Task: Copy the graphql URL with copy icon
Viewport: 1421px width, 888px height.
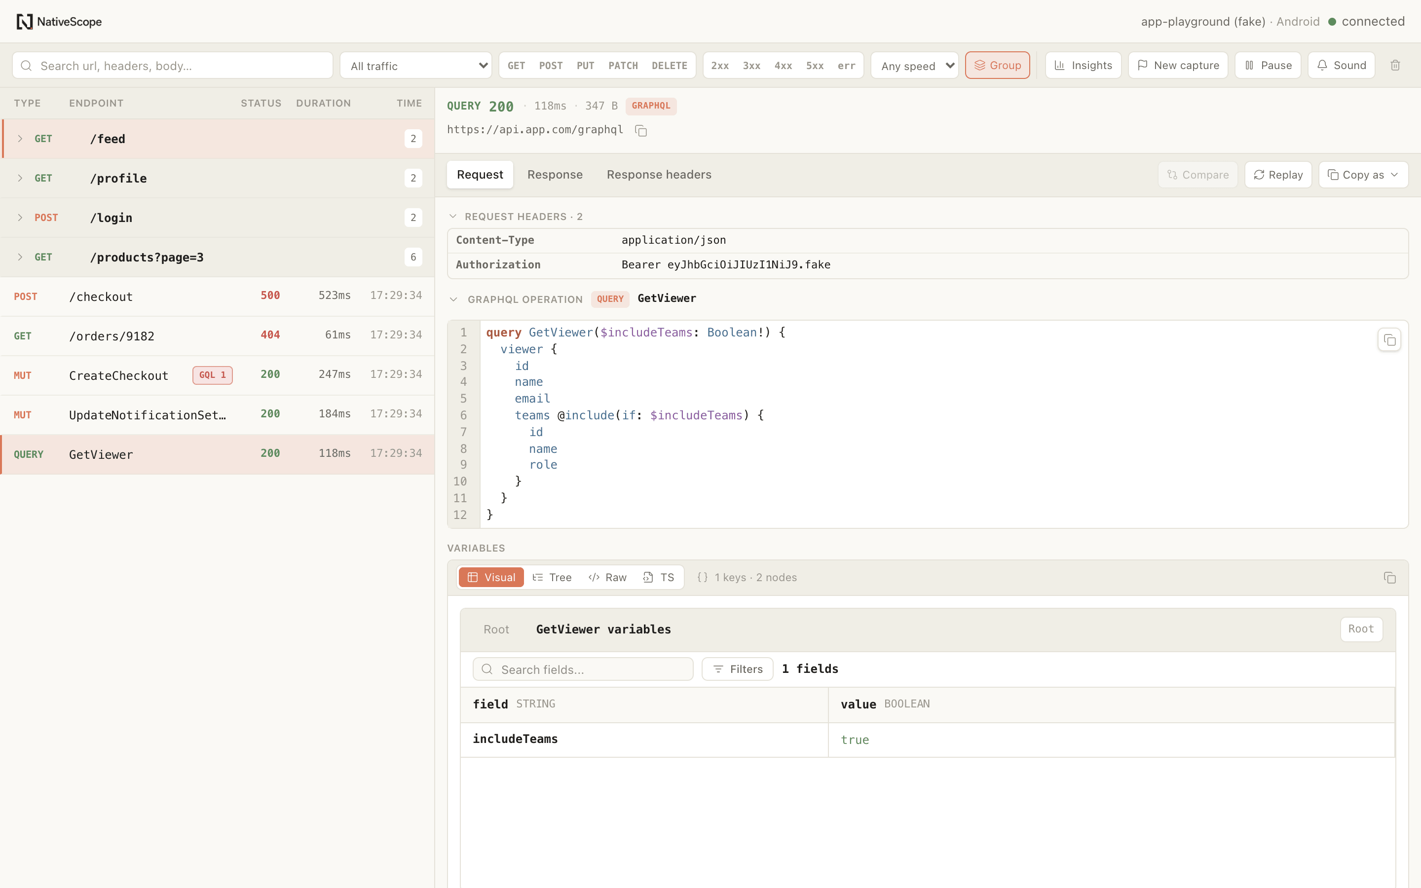Action: click(x=640, y=130)
